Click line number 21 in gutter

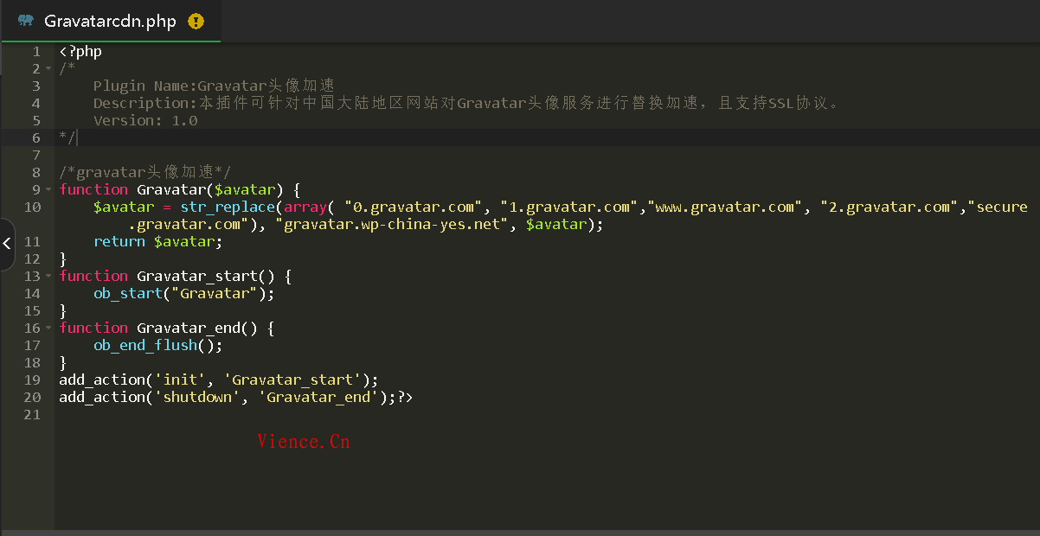coord(33,415)
